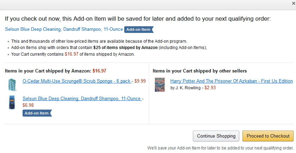Click the Add-on Item badge beside the top Selsun link
This screenshot has height=153, width=296.
[139, 29]
